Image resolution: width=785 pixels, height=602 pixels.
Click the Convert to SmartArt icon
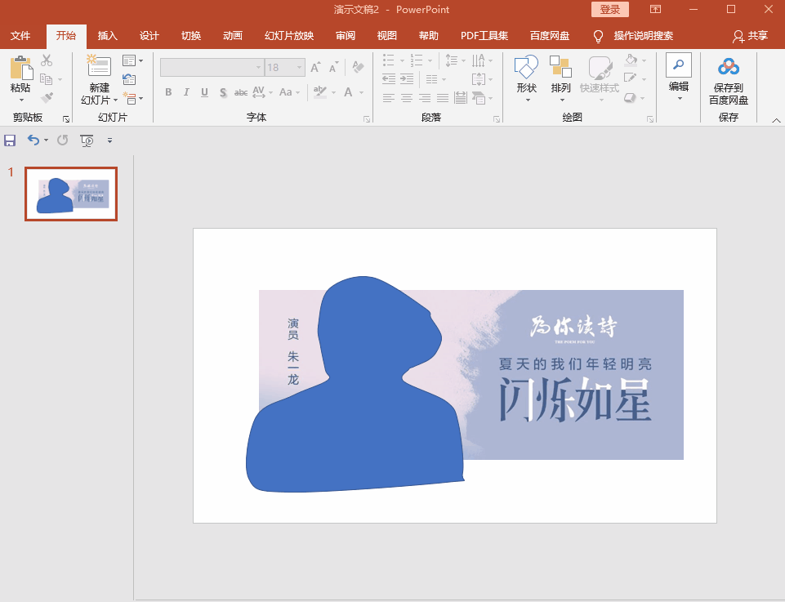coord(479,97)
